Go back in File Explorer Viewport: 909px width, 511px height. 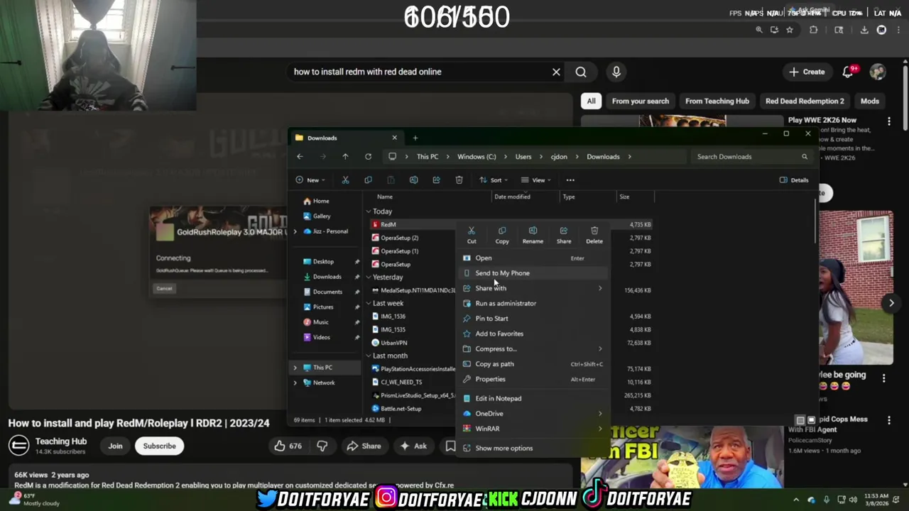point(300,157)
